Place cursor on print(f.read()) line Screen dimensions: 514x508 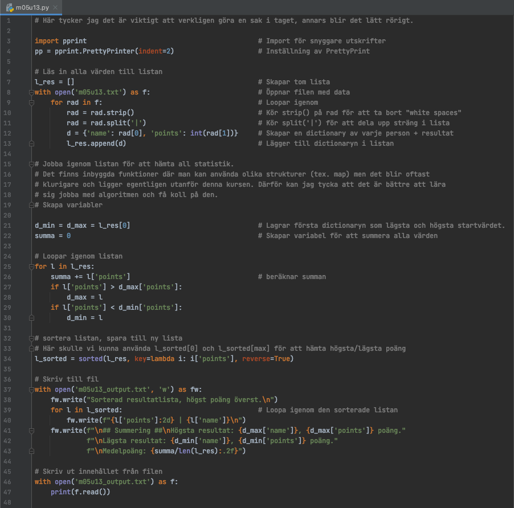click(80, 492)
